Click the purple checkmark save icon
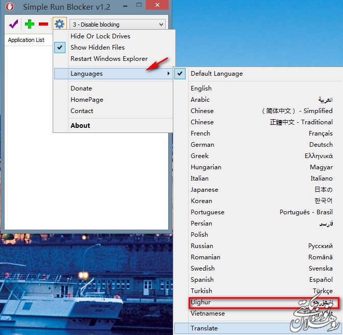Viewport: 343px width, 335px height. click(x=14, y=24)
